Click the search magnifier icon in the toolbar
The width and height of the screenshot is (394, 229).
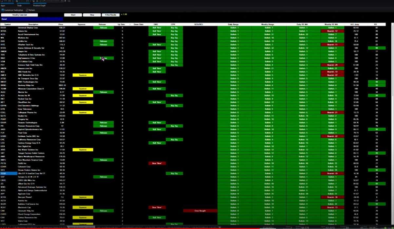pyautogui.click(x=69, y=1)
